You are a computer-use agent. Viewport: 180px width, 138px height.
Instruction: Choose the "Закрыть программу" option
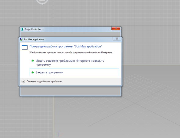[74, 72]
